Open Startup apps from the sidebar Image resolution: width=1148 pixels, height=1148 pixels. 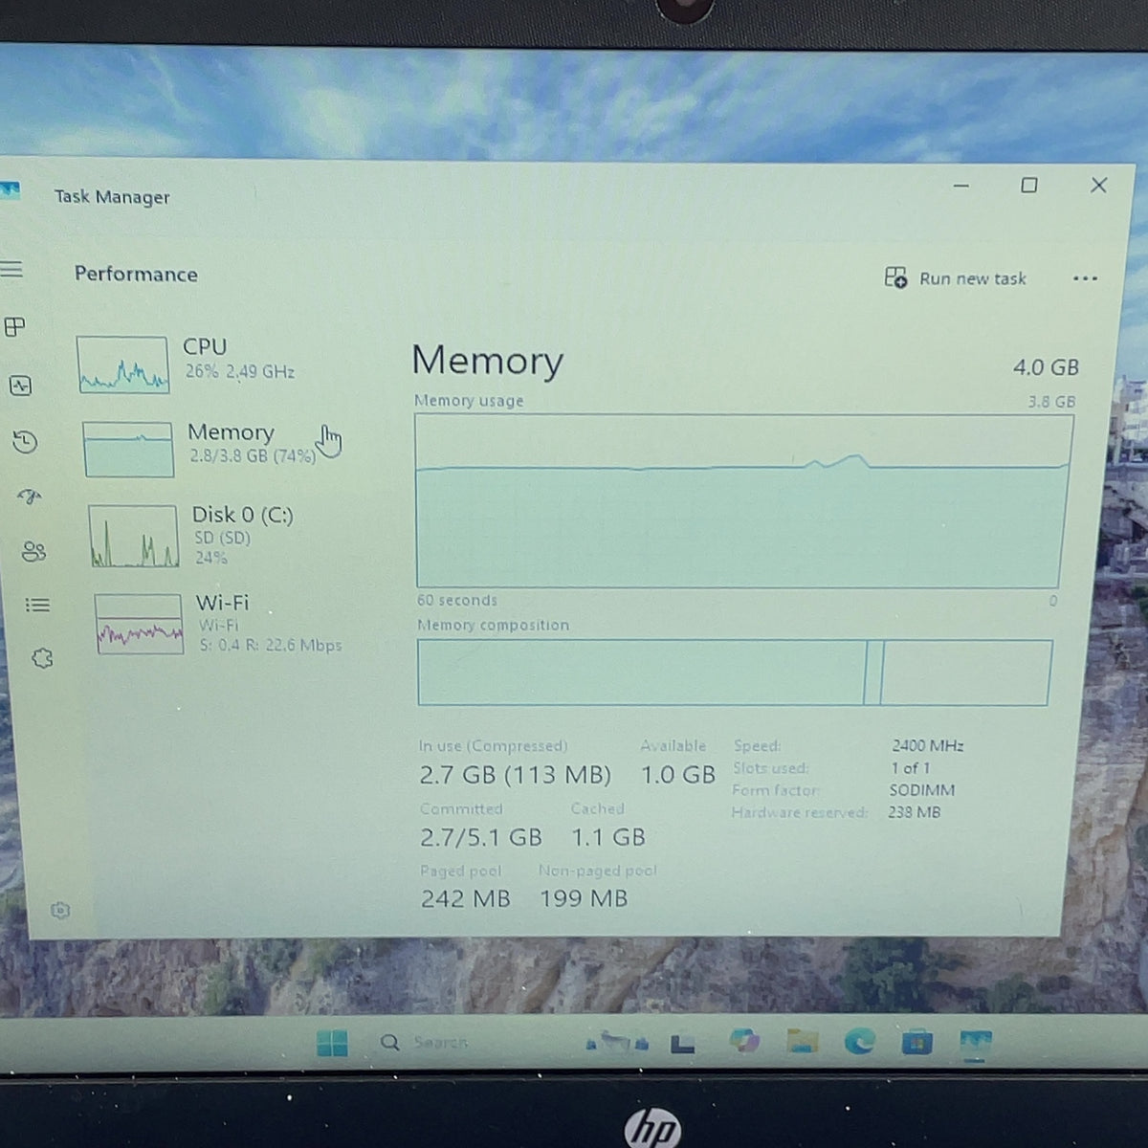click(x=30, y=496)
